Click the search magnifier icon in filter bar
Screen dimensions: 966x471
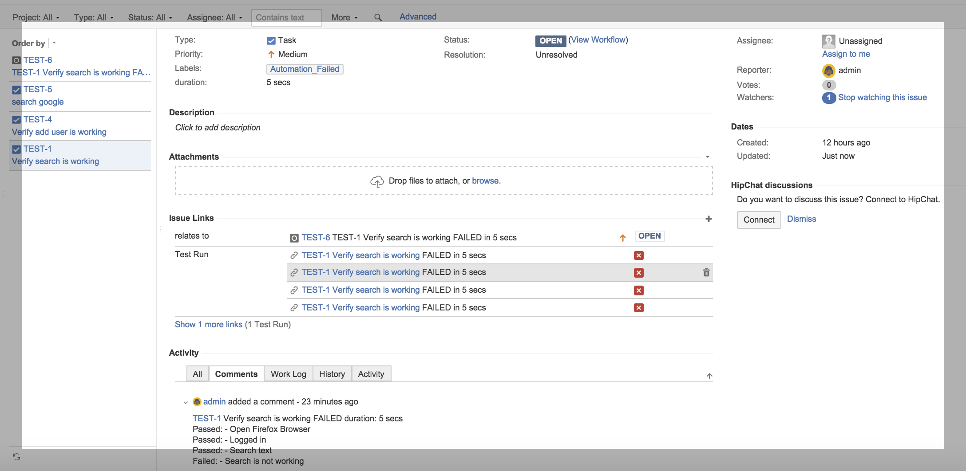coord(378,17)
